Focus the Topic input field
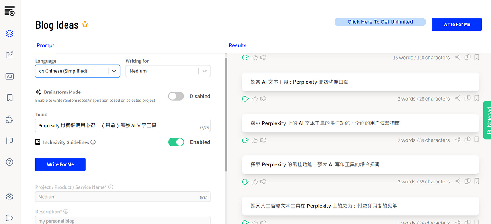 (123, 125)
